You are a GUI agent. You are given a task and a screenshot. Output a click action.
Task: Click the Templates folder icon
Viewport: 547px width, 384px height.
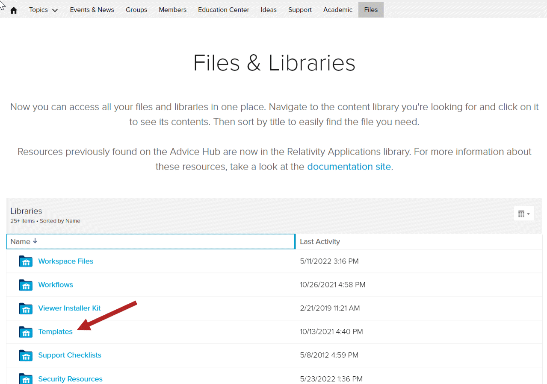click(x=26, y=332)
